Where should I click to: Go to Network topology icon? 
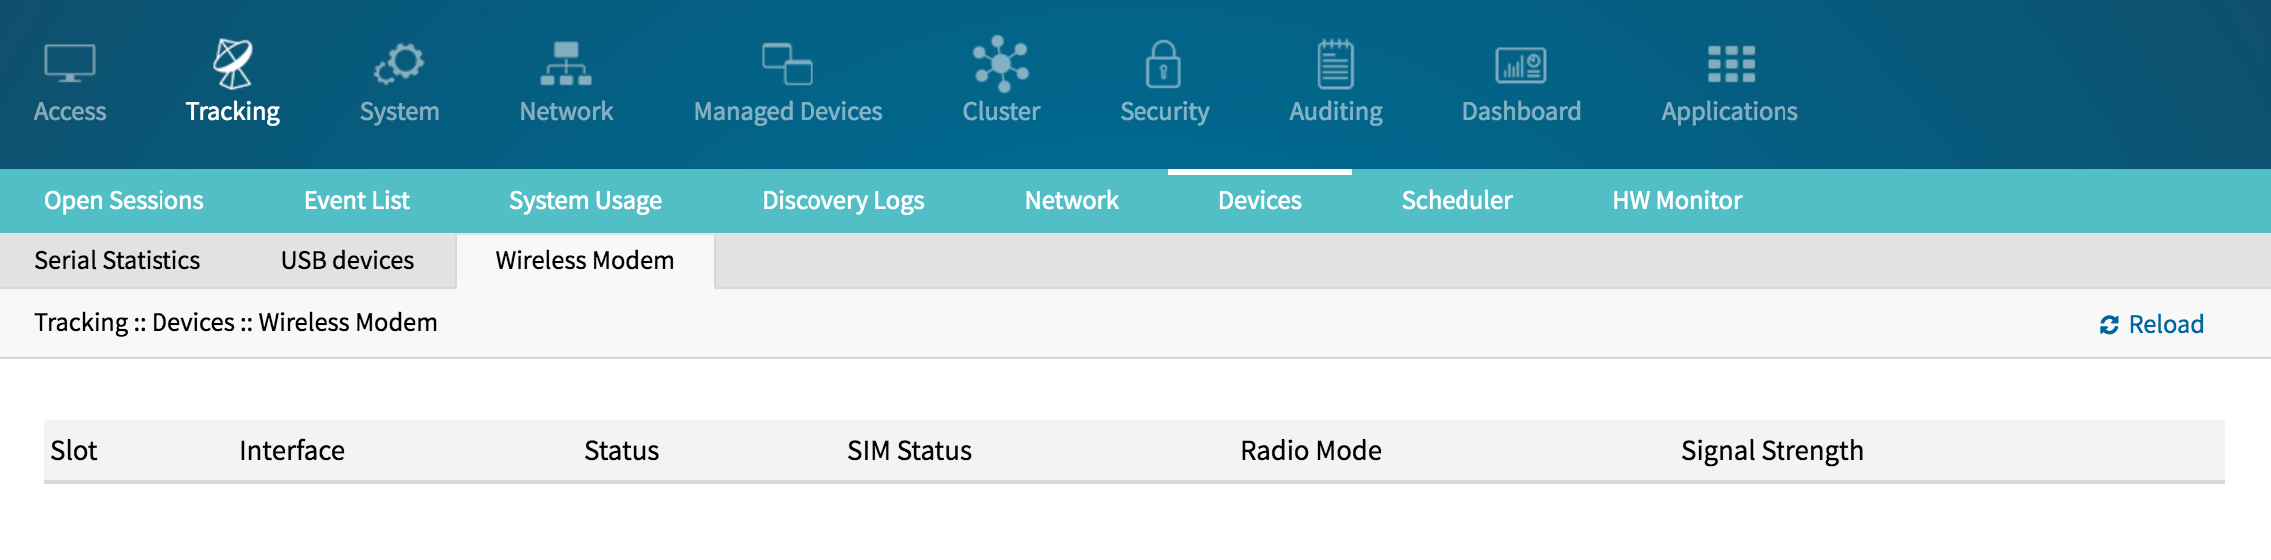point(566,64)
